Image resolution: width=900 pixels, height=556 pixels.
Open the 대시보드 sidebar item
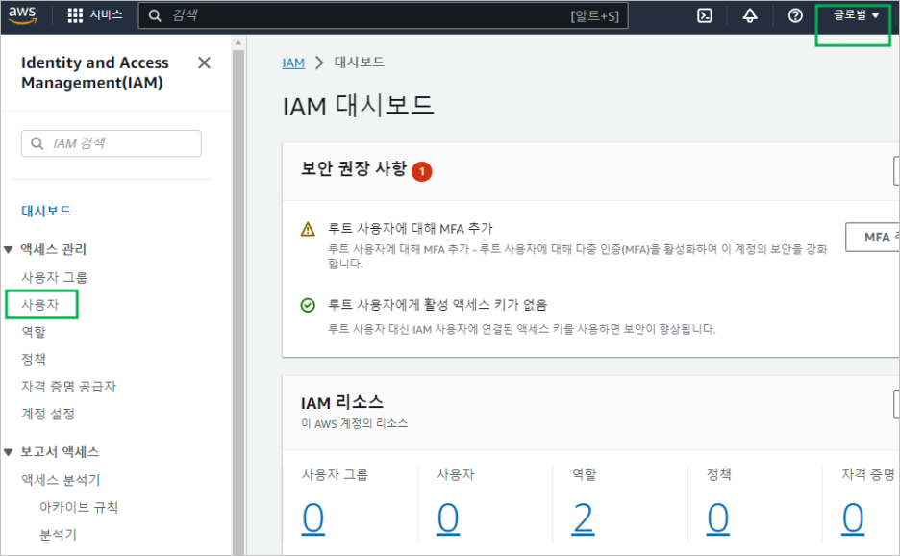click(x=46, y=211)
